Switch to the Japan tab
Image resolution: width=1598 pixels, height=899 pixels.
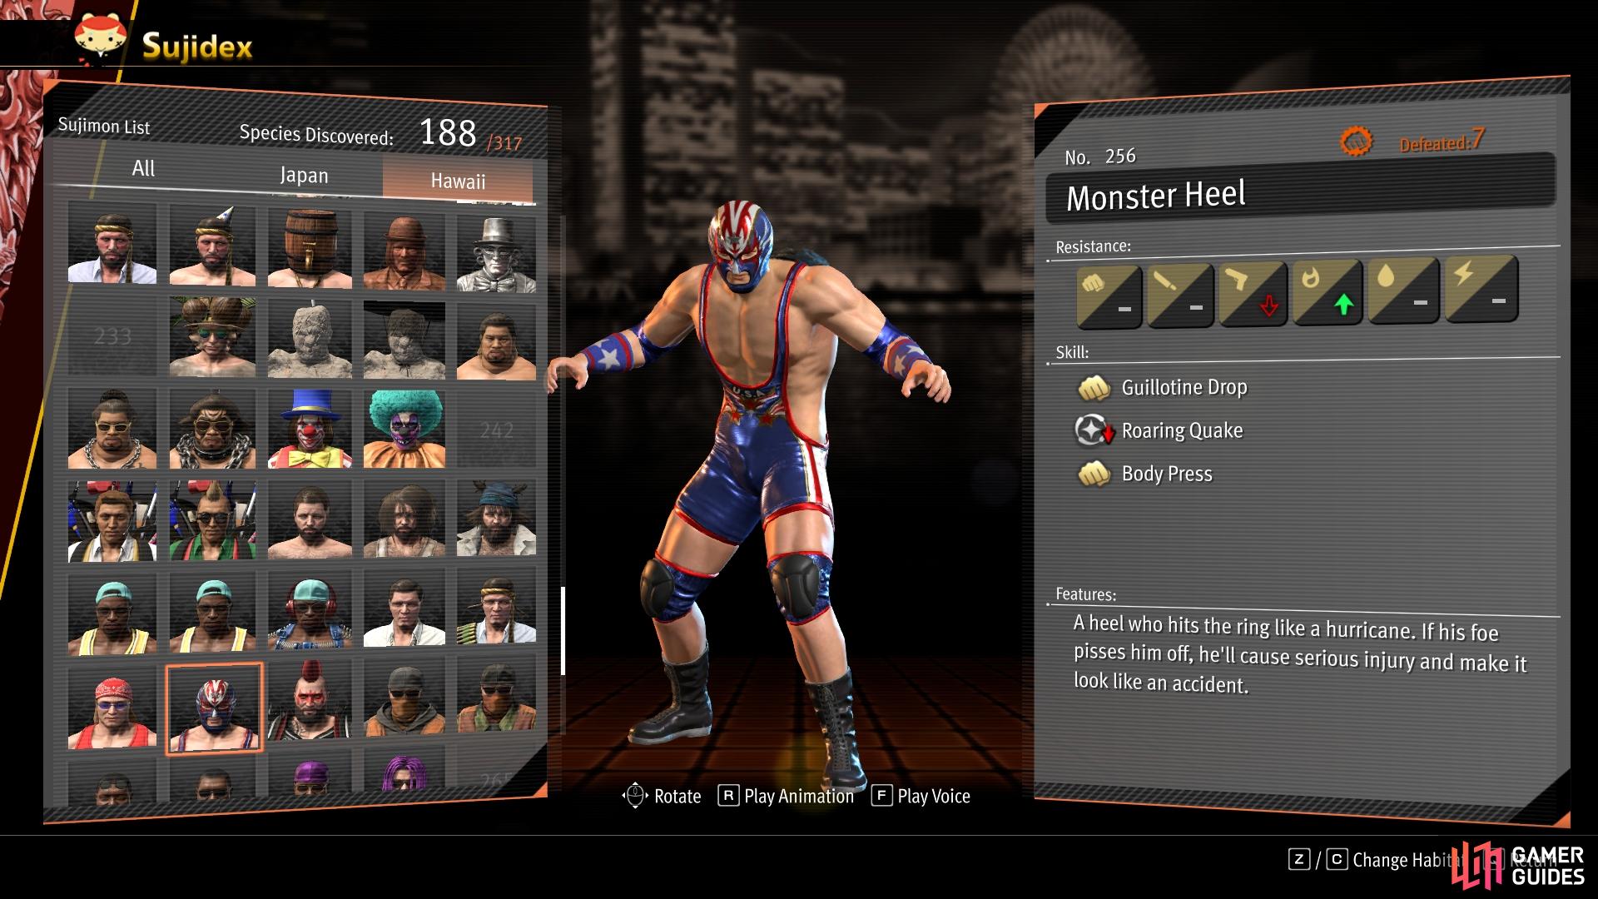tap(304, 176)
